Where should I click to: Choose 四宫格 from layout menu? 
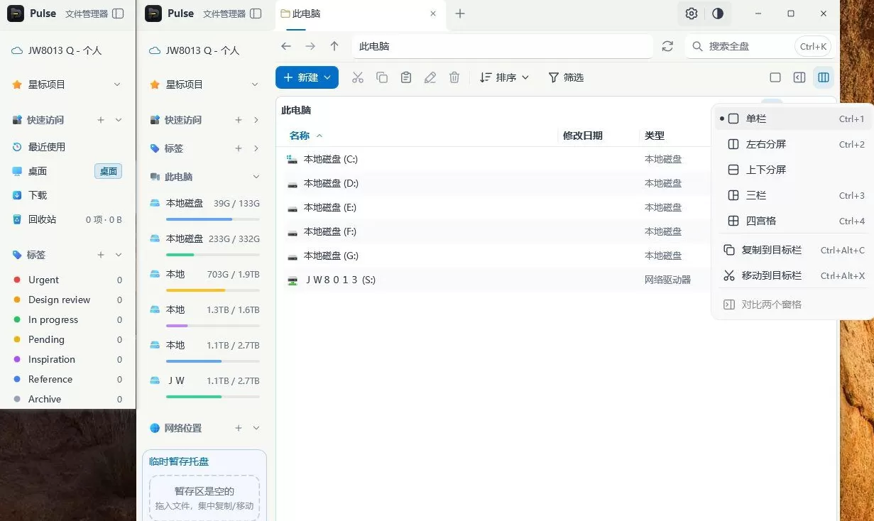792,221
